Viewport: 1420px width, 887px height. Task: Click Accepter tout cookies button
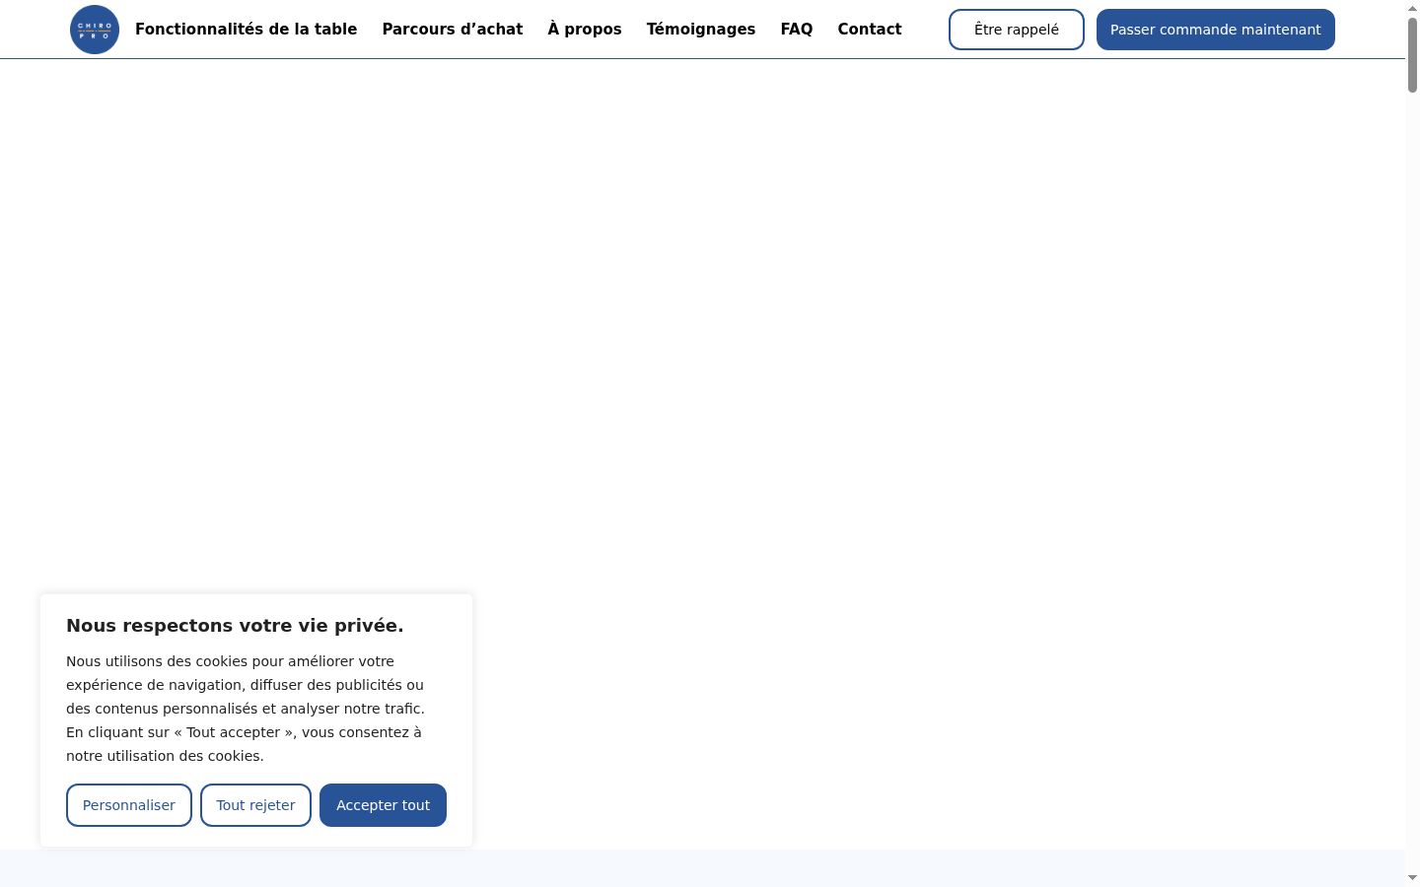click(x=384, y=805)
